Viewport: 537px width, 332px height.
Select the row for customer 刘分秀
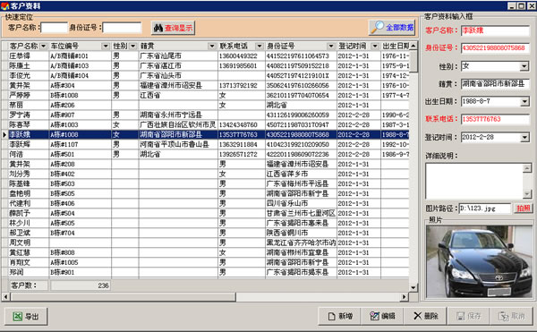pos(206,174)
